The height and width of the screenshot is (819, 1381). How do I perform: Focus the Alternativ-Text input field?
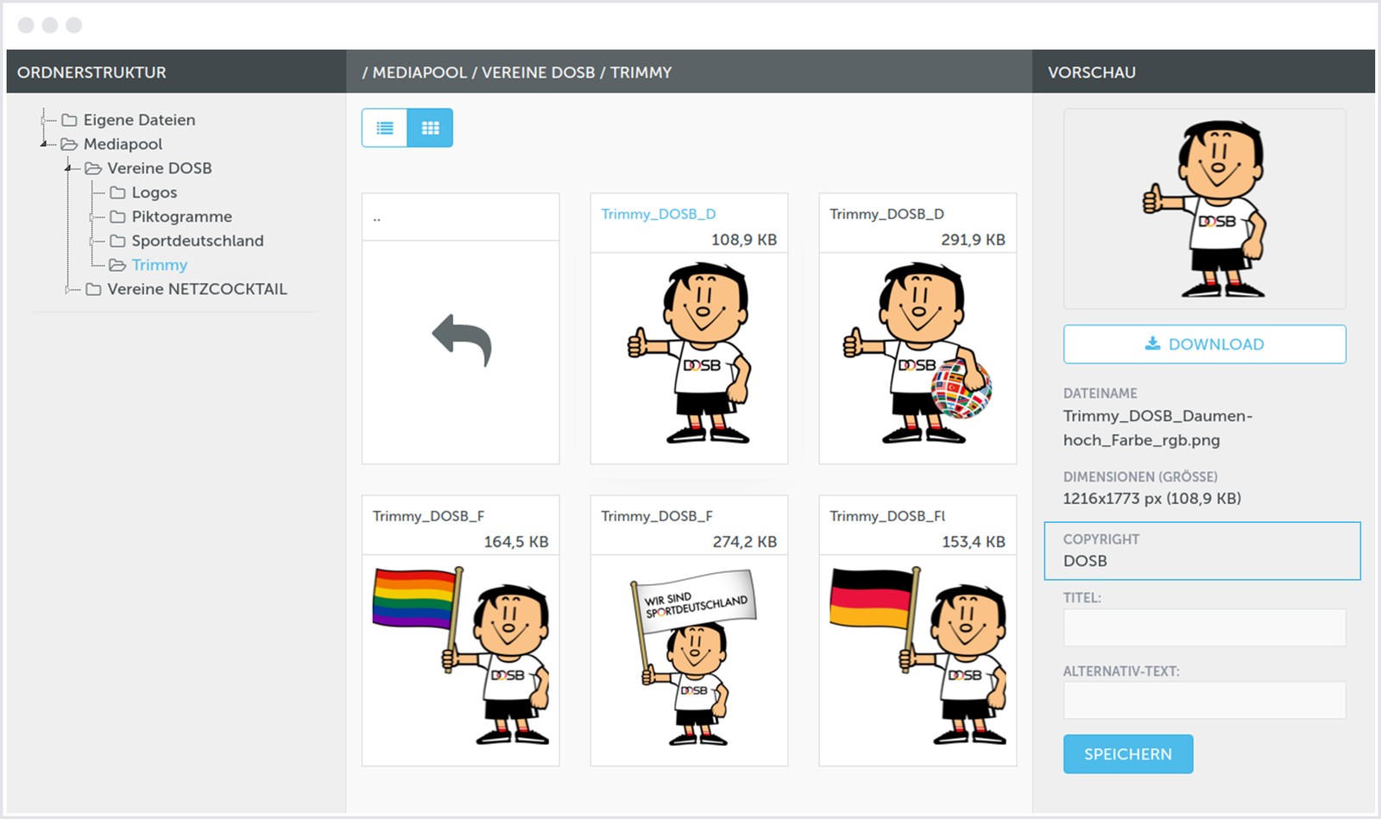(1204, 700)
